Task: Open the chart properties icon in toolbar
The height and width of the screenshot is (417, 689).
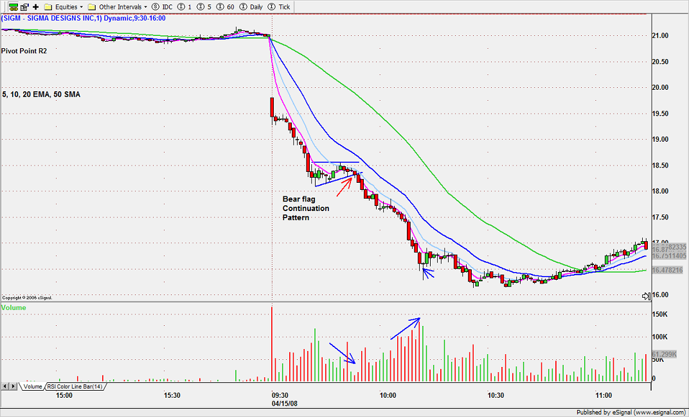Action: point(24,7)
